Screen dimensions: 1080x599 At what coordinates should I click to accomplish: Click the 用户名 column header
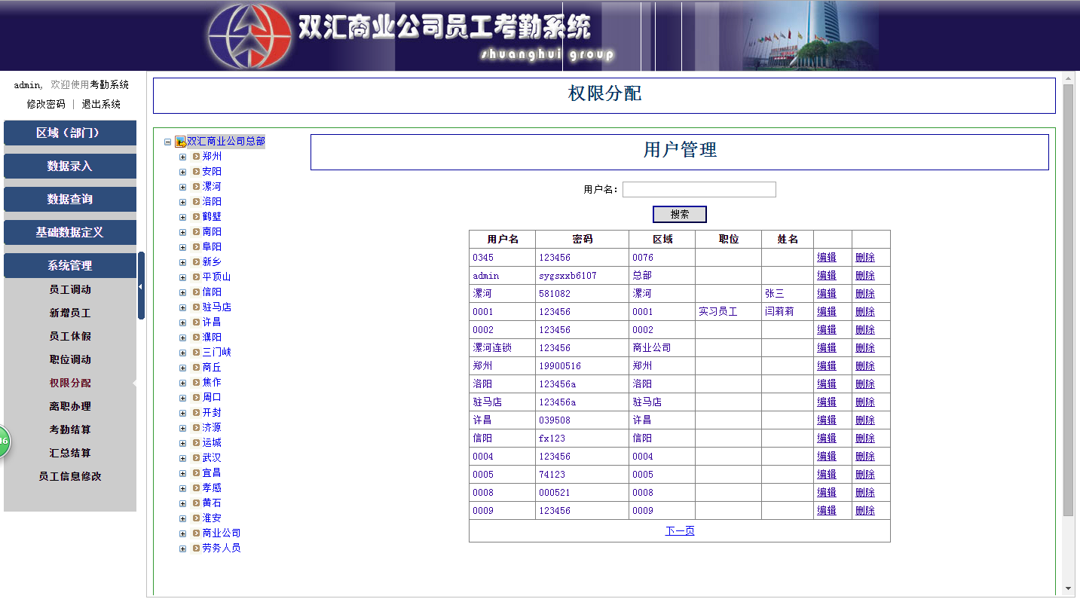tap(503, 240)
